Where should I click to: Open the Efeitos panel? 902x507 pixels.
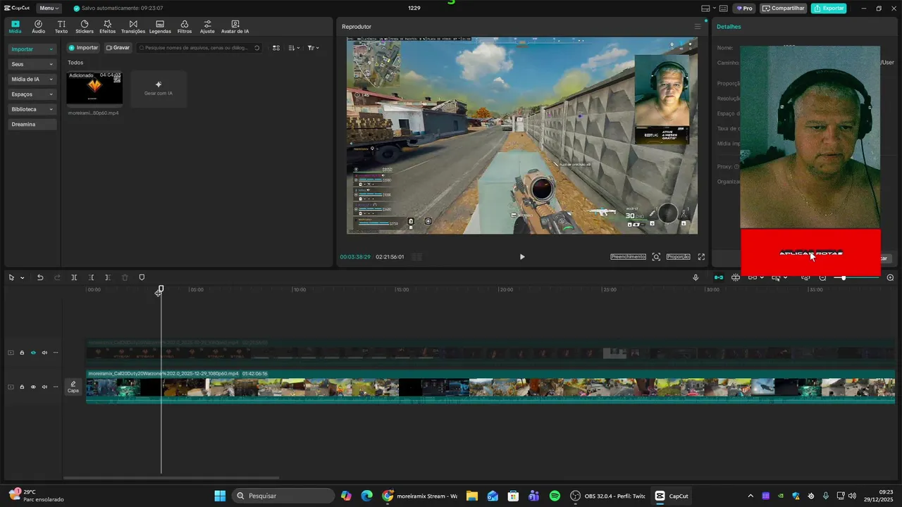point(107,27)
